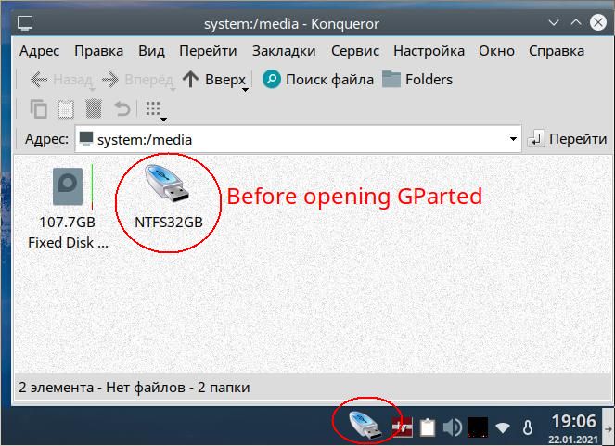Open the address bar history dropdown
Viewport: 615px width, 446px height.
click(513, 139)
